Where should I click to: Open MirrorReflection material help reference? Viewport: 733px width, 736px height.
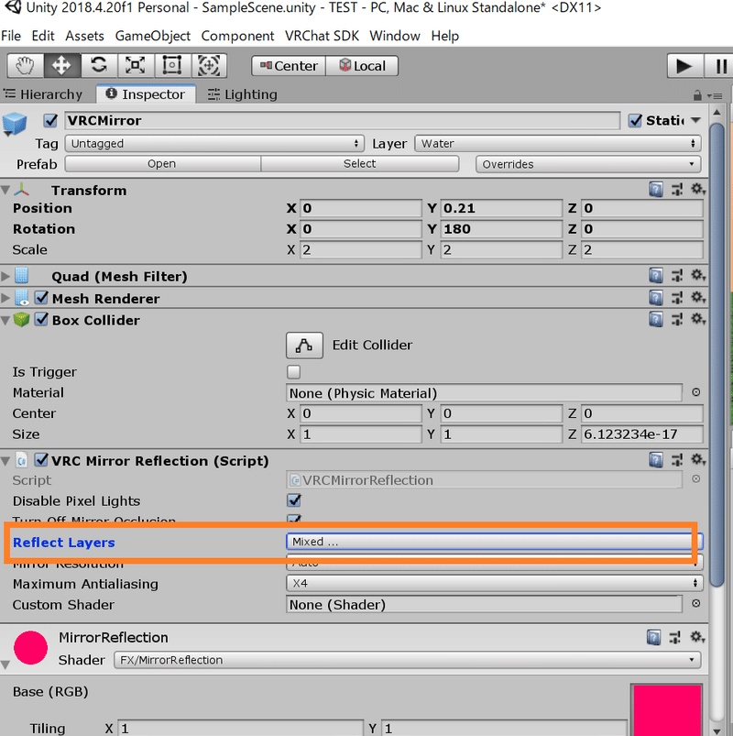tap(653, 637)
